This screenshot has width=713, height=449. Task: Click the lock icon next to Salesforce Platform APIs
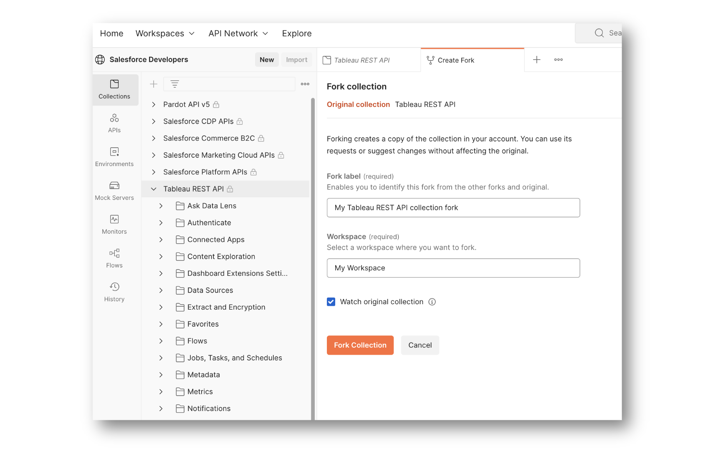click(x=253, y=172)
